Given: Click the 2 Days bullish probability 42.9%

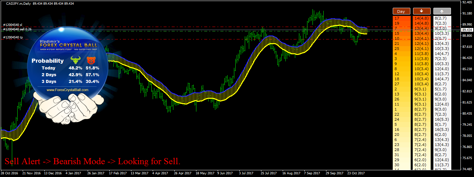Looking at the screenshot, I should 76,75.
